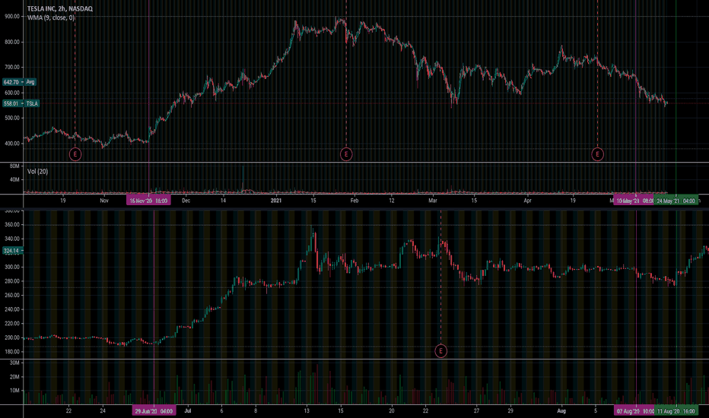The height and width of the screenshot is (418, 709).
Task: Click the Vol (20) indicator label
Action: point(37,172)
